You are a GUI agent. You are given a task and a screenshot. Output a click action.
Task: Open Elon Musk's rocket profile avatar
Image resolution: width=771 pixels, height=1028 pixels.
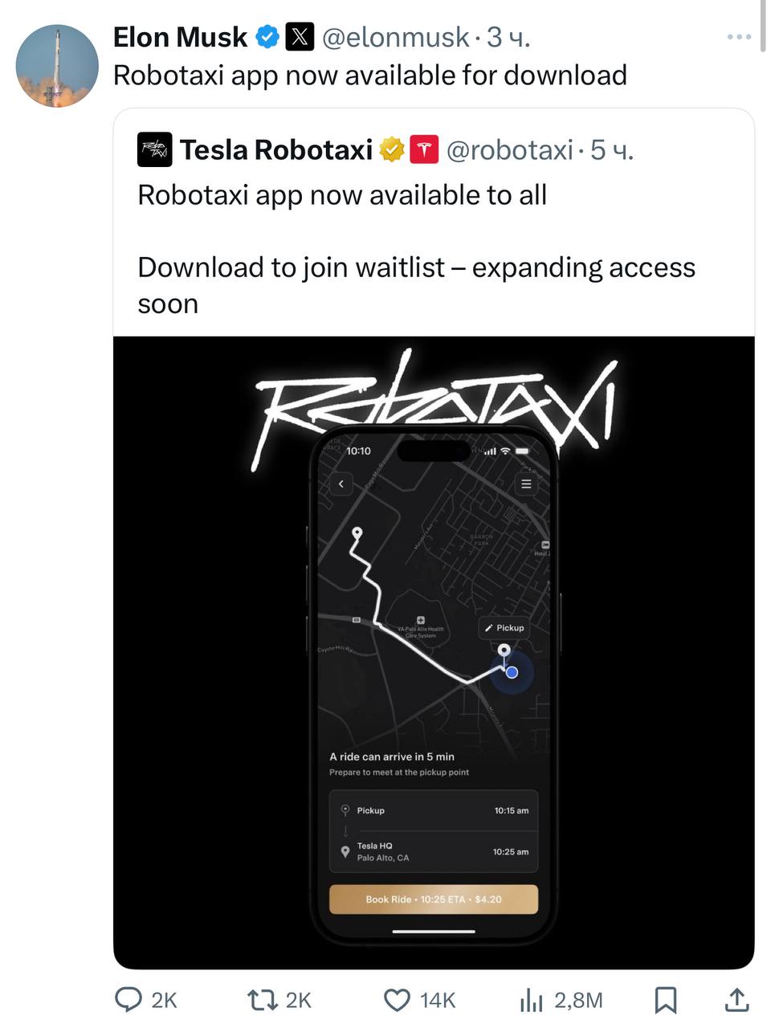pos(57,66)
